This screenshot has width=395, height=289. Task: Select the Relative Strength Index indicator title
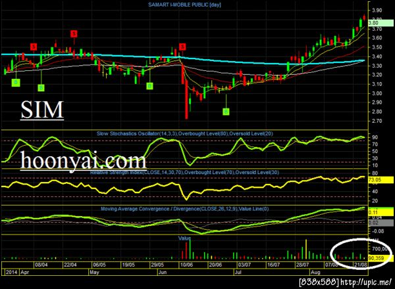[184, 172]
